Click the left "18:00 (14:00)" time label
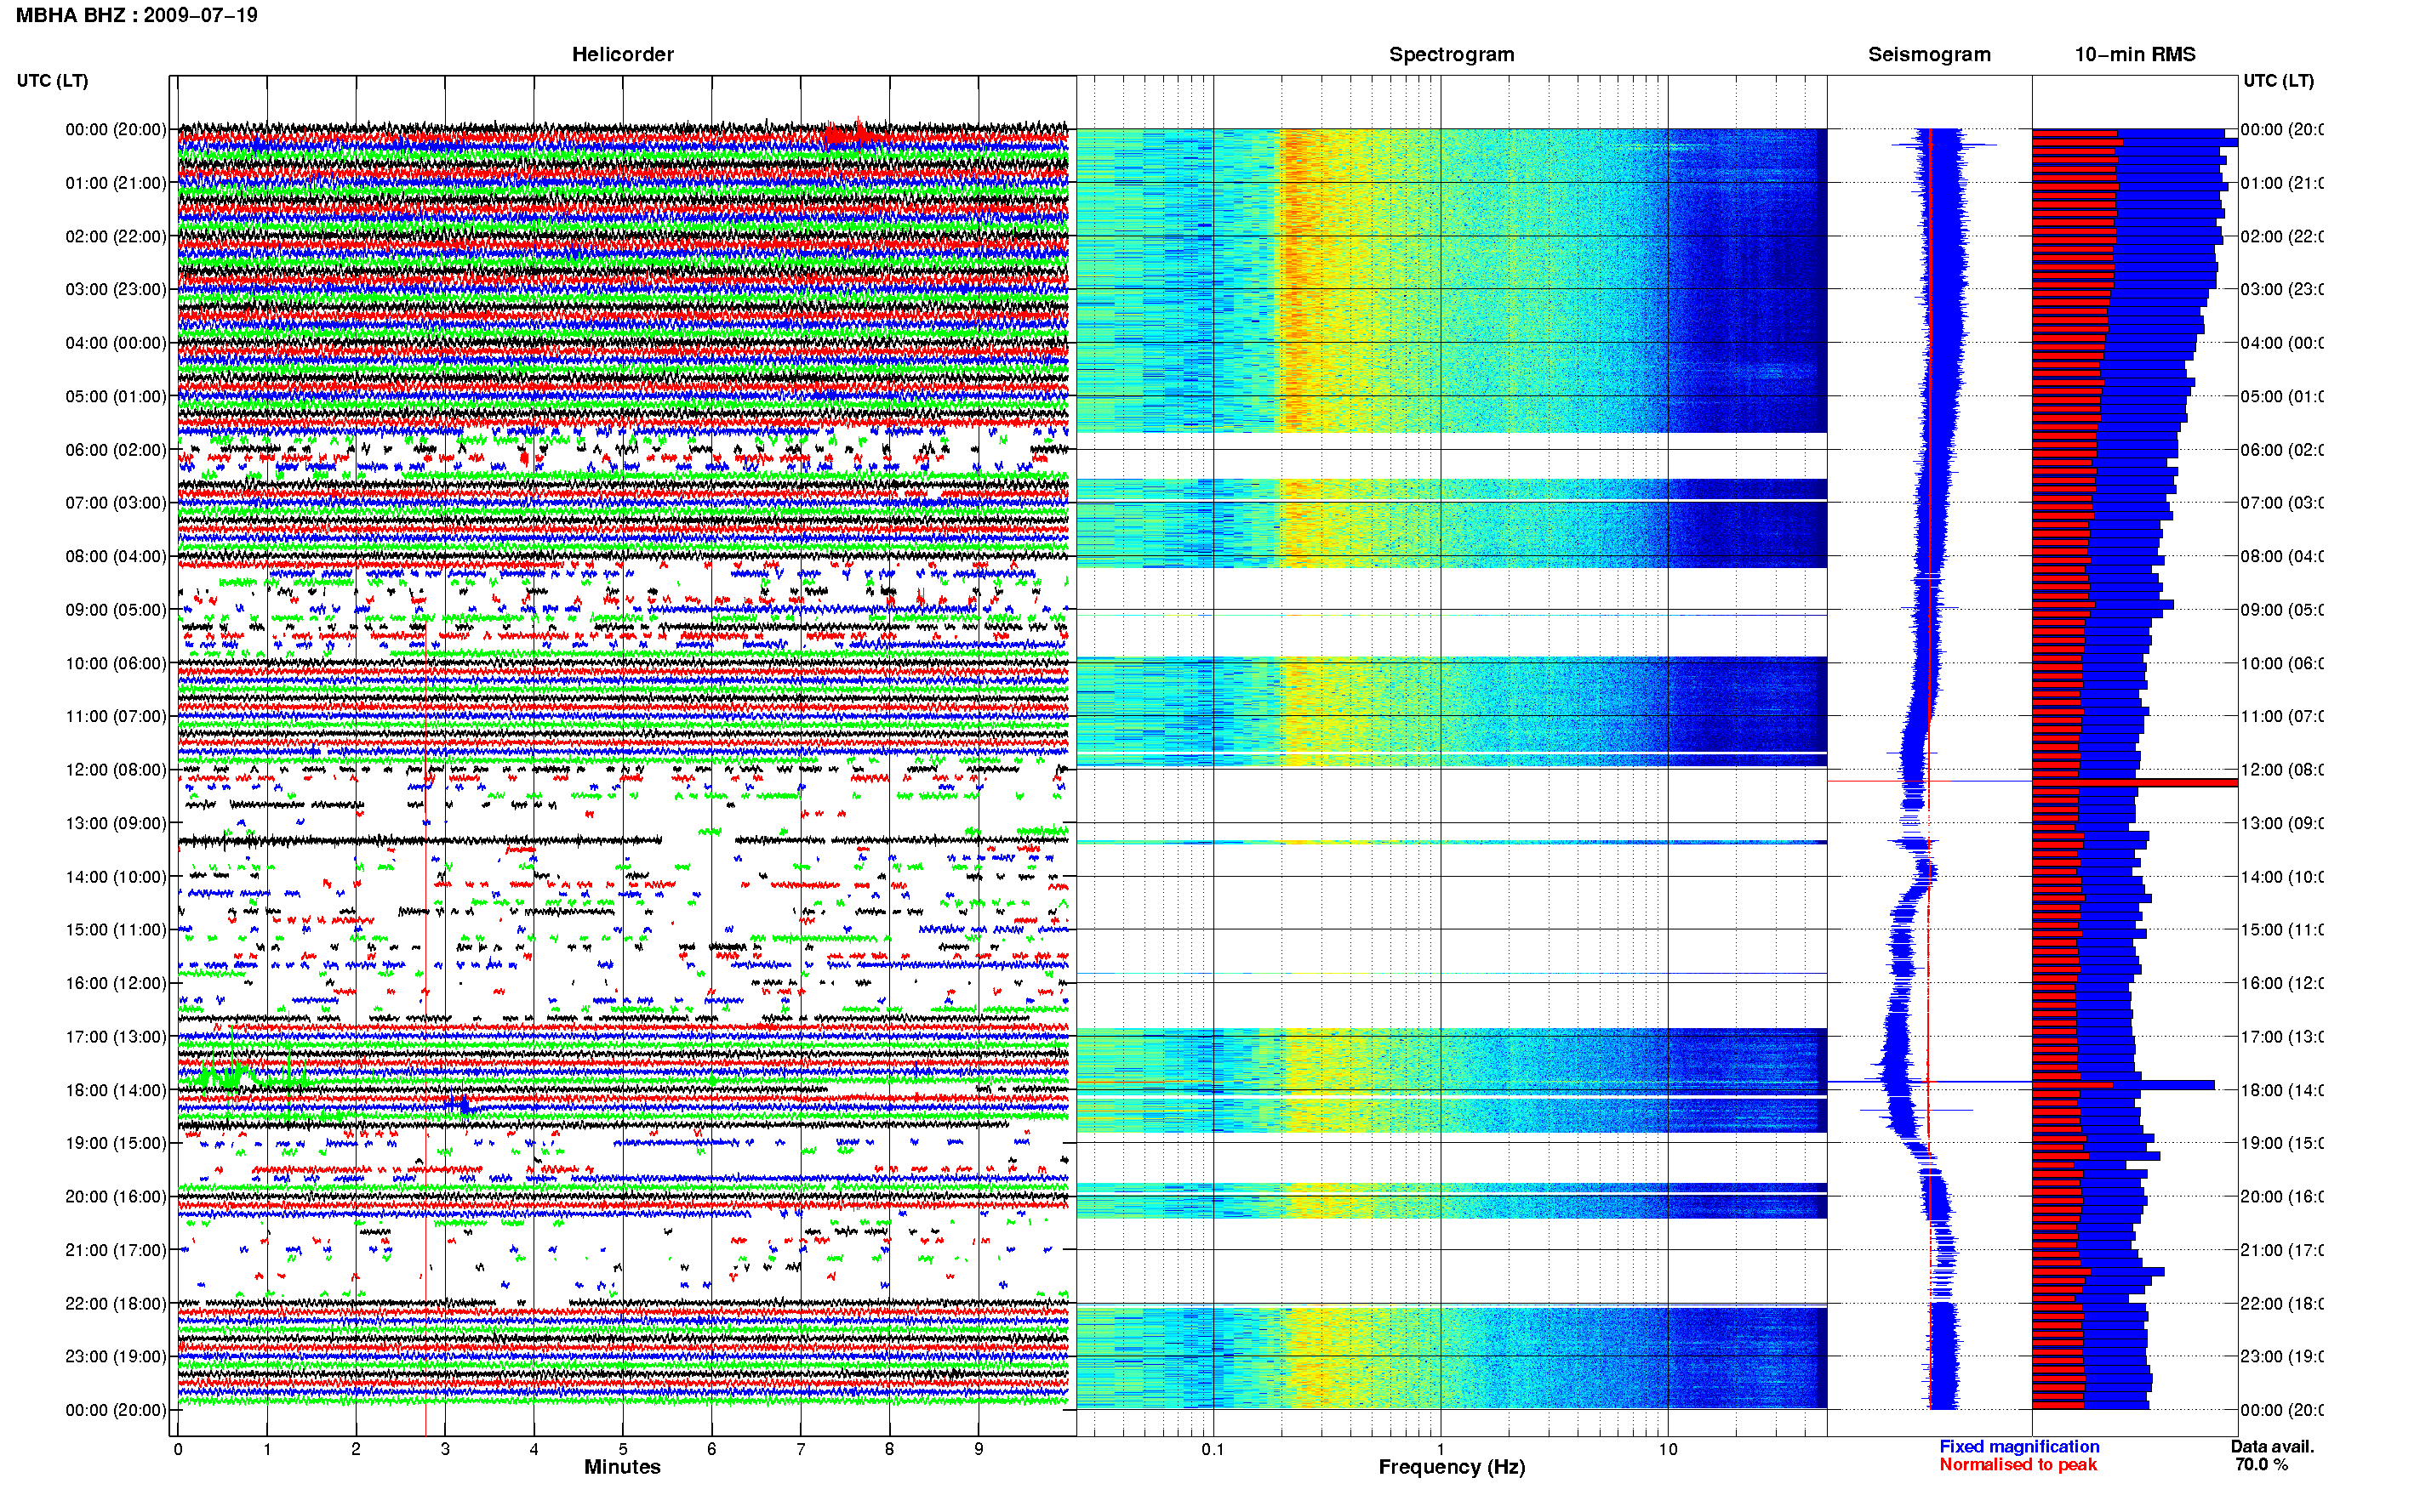Viewport: 2420px width, 1512px height. (x=116, y=1090)
